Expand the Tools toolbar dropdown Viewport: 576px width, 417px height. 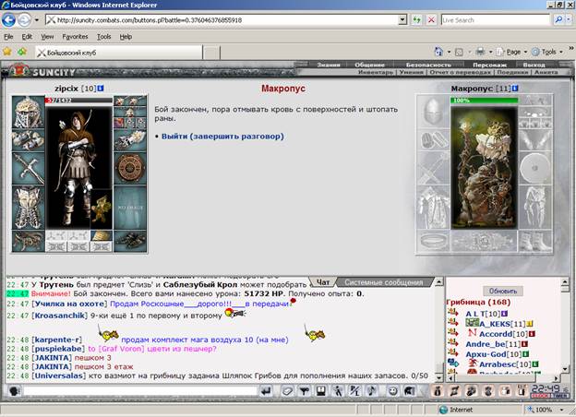click(x=561, y=52)
